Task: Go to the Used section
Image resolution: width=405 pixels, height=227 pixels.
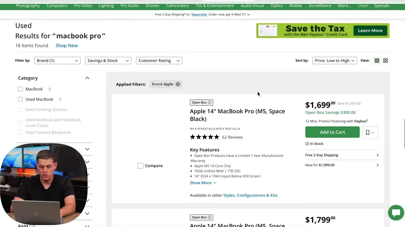Action: 363,6
